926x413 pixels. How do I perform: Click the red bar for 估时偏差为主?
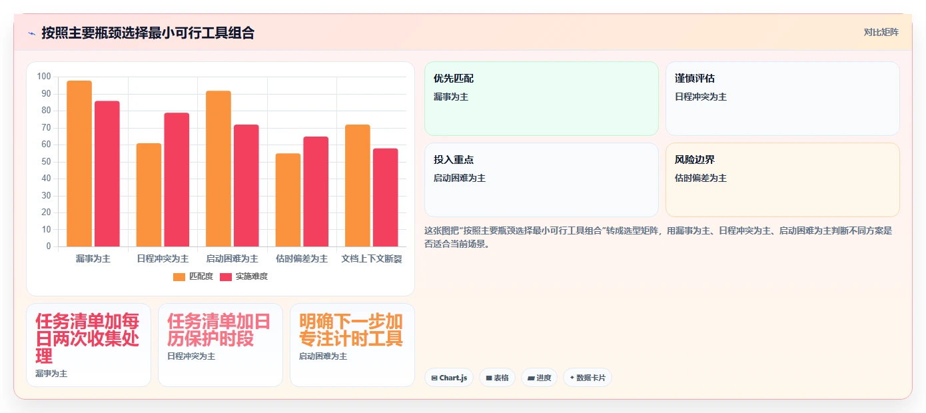pyautogui.click(x=316, y=192)
